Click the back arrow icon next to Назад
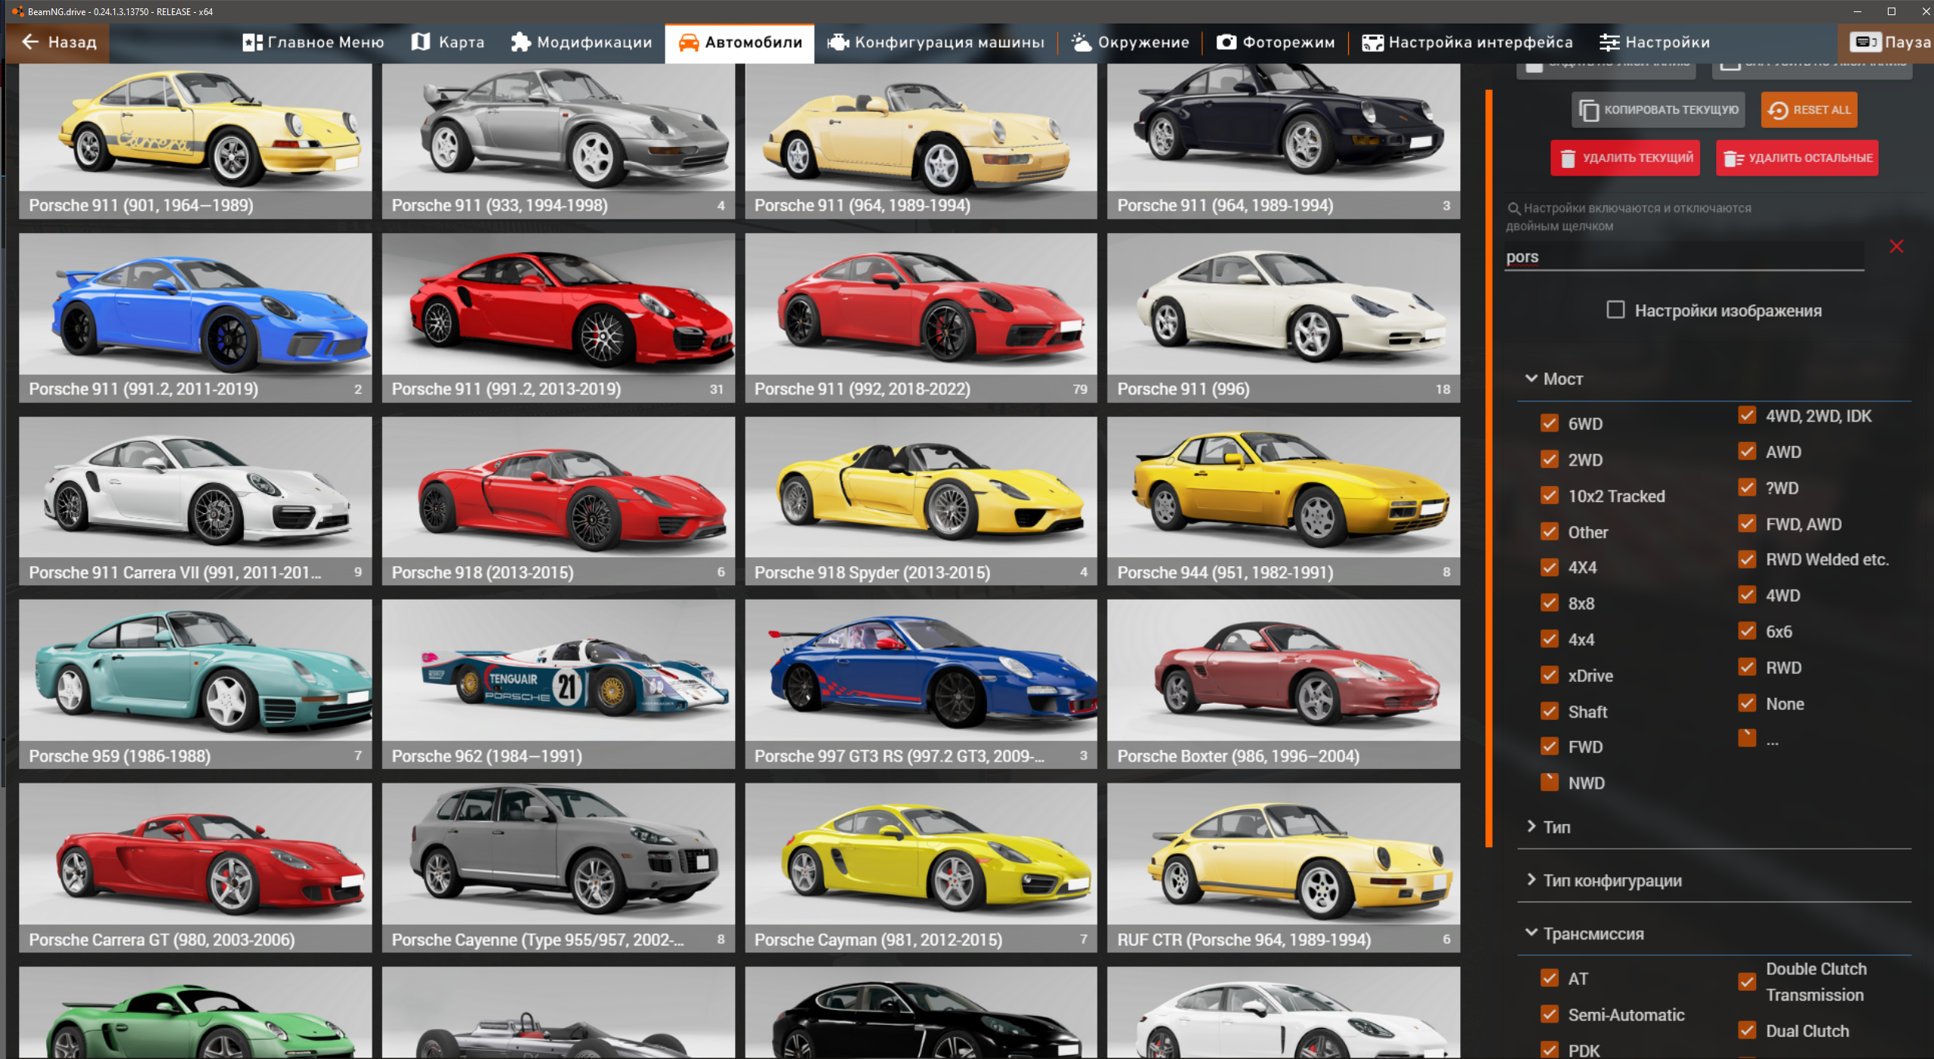The height and width of the screenshot is (1059, 1934). tap(30, 42)
